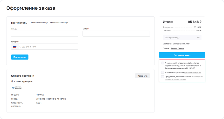The image size is (224, 119).
Task: Switch to the Юридическое лицо tab
Action: click(59, 23)
